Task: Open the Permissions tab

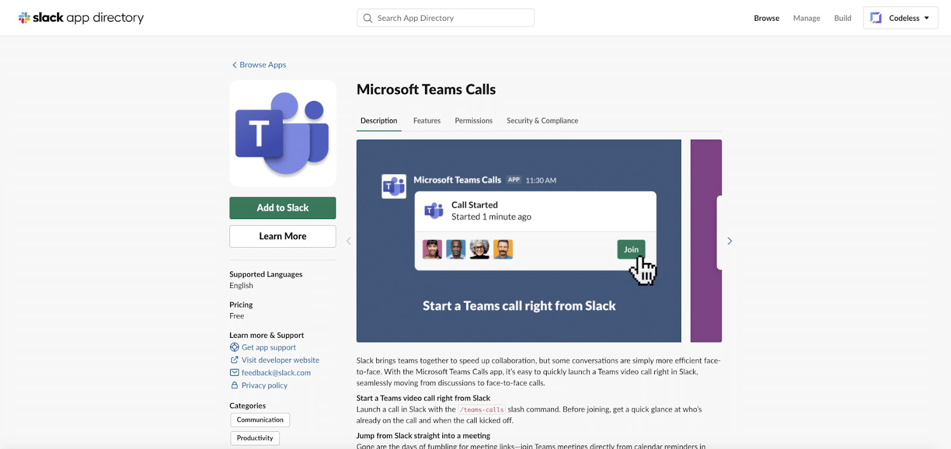Action: pos(474,121)
